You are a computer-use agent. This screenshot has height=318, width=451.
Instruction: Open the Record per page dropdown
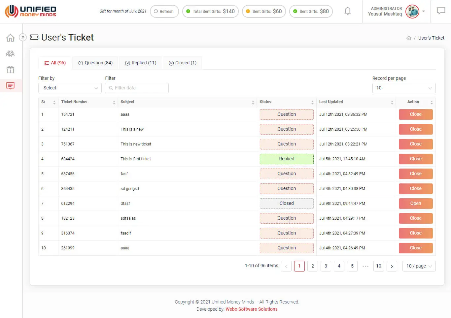pyautogui.click(x=403, y=88)
